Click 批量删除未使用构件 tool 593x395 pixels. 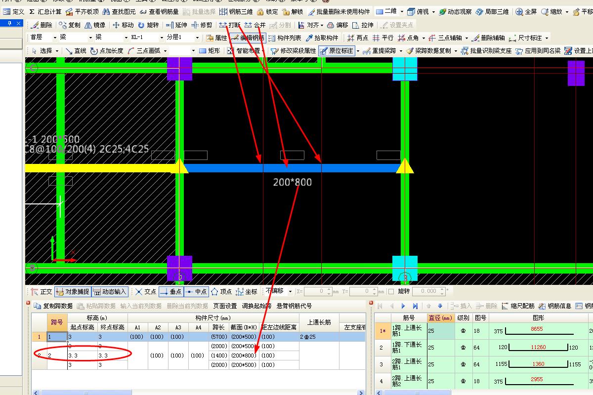click(339, 11)
